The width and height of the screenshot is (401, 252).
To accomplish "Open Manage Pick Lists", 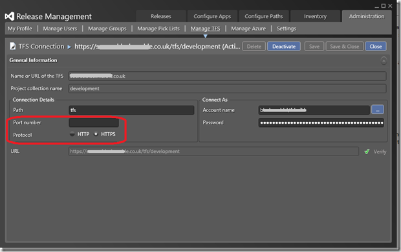I will coord(158,29).
